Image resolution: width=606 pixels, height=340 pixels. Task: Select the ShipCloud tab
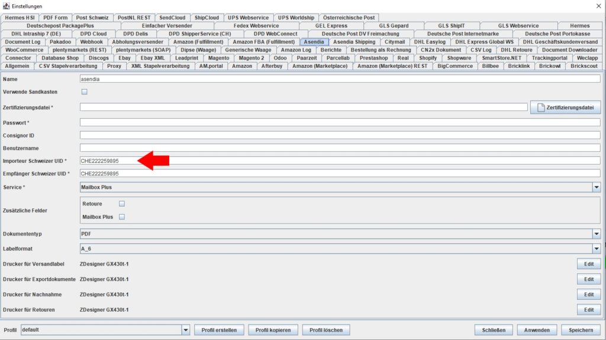(x=207, y=17)
